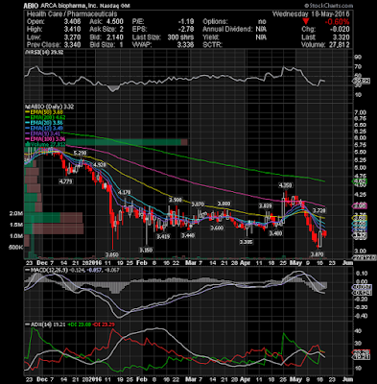This screenshot has width=377, height=384.
Task: Click the EPS value -2.78
Action: point(186,30)
